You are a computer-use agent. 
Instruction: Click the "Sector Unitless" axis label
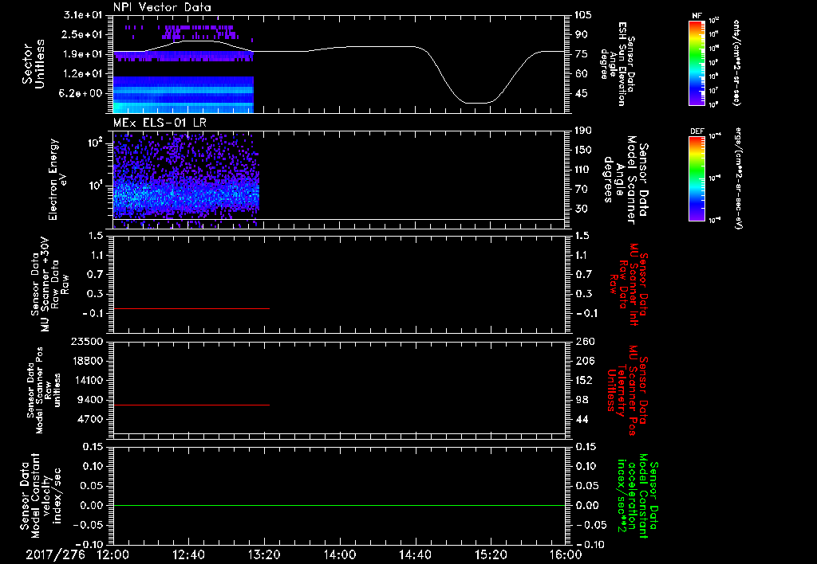[34, 64]
